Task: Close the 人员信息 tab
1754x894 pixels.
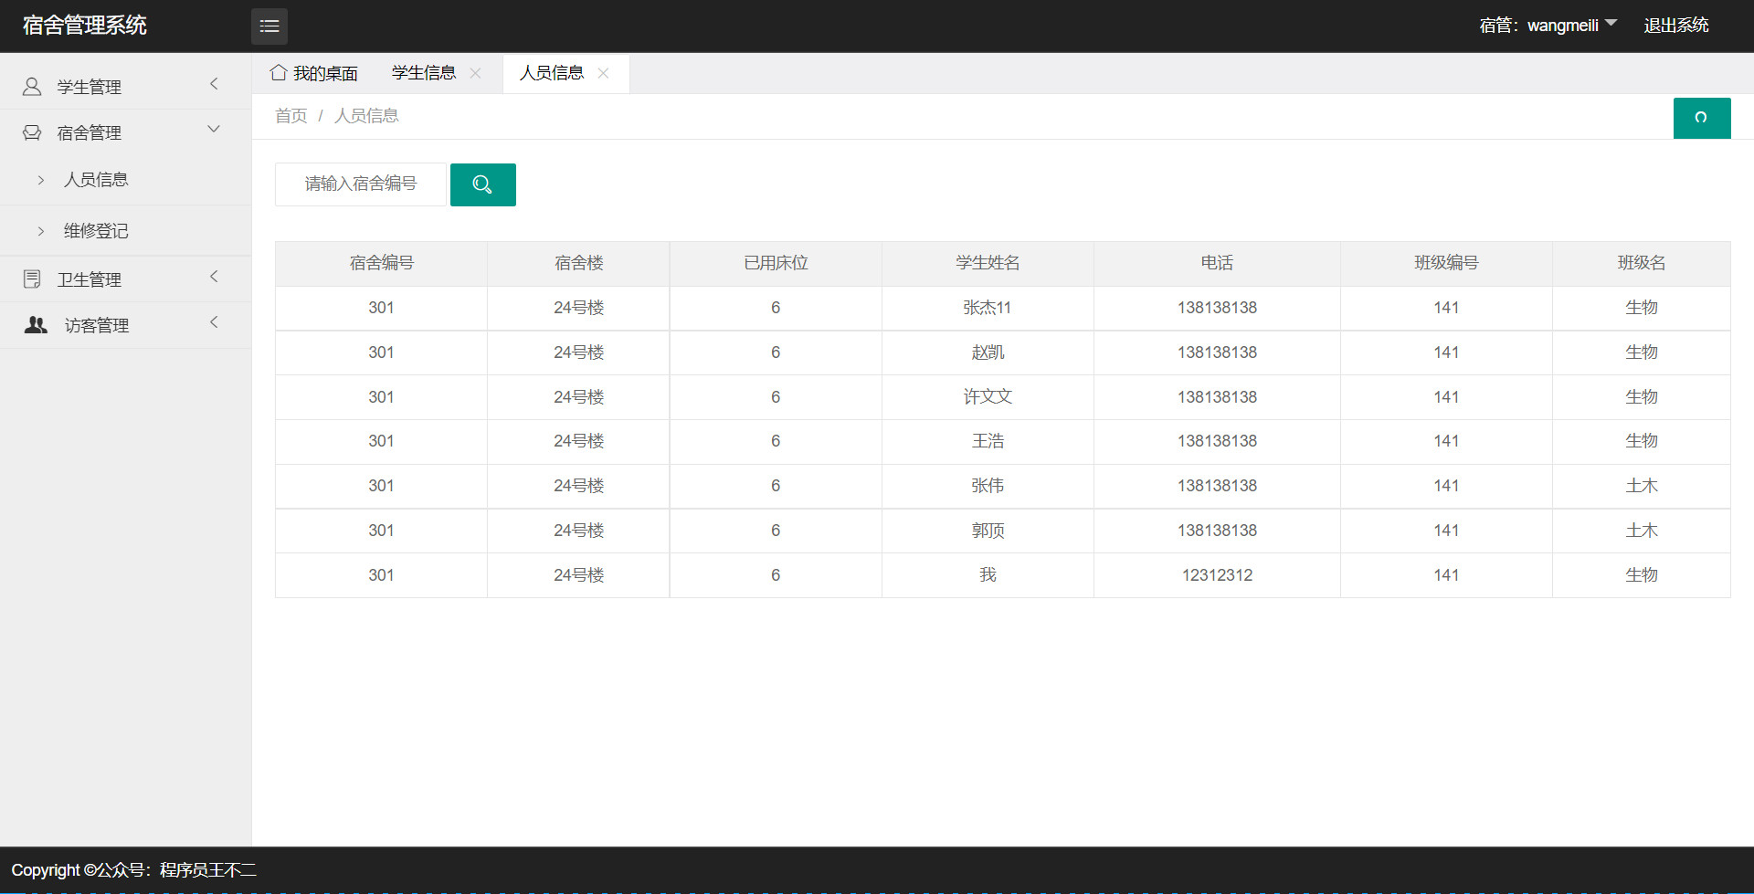Action: coord(603,73)
